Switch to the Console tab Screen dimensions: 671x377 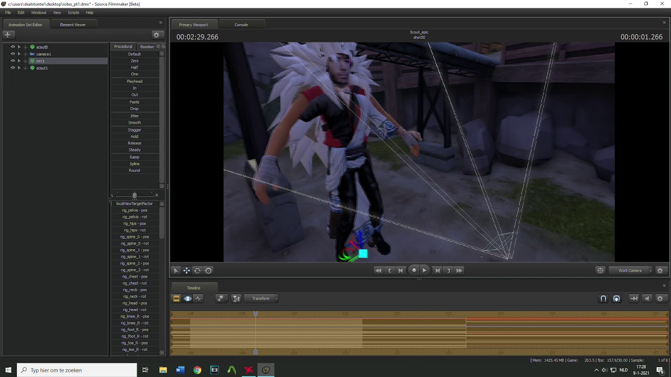click(241, 25)
